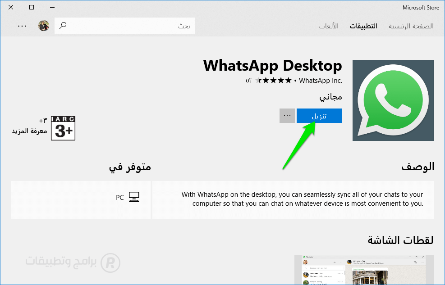
Task: Minimize the Microsoft Store window
Action: (52, 7)
